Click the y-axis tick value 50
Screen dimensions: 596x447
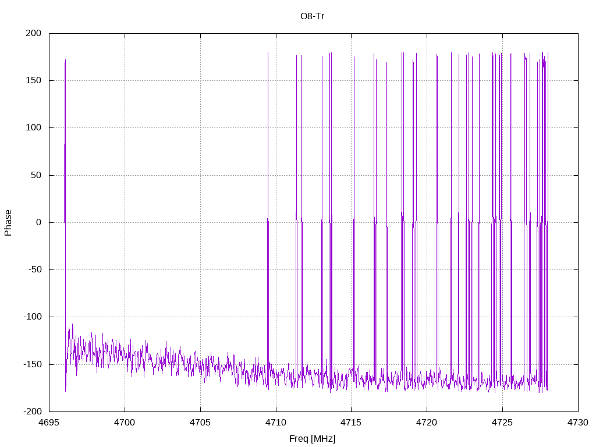(36, 175)
